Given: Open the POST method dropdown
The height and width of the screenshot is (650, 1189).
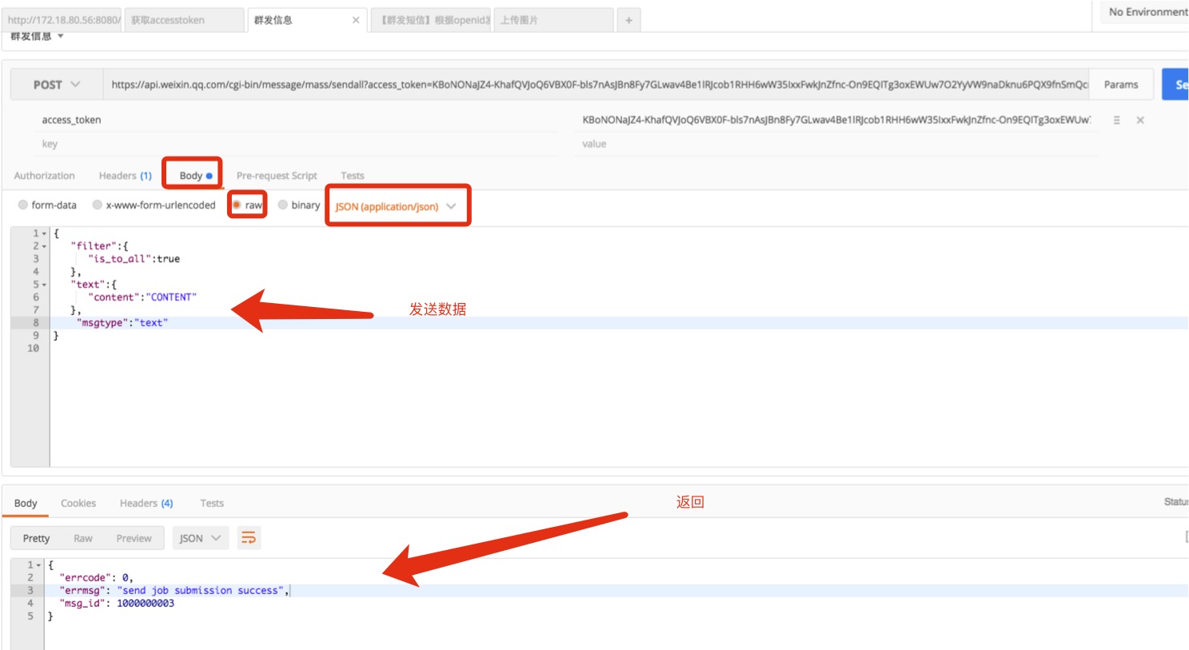Looking at the screenshot, I should click(x=57, y=85).
